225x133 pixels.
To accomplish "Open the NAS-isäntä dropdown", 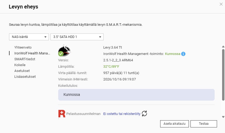I will (29, 37).
